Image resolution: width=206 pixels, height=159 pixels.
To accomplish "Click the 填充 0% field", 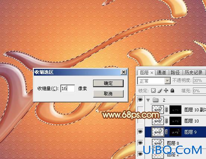I will click(199, 91).
